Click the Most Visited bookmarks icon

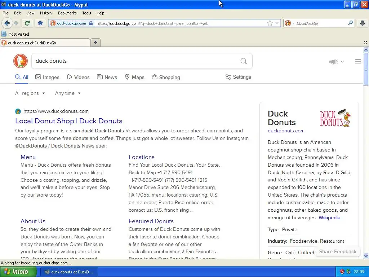pyautogui.click(x=4, y=34)
